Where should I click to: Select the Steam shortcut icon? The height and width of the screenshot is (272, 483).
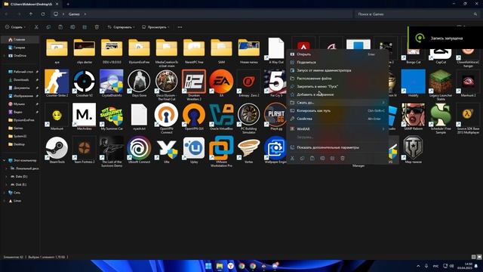pos(57,148)
